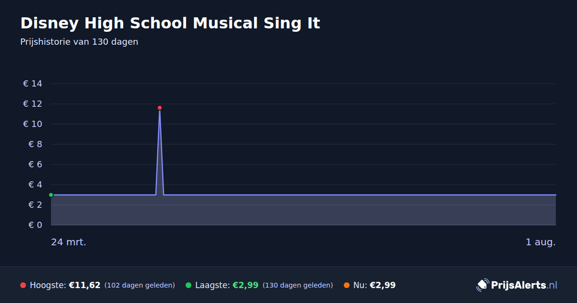The width and height of the screenshot is (577, 303).
Task: Click the € 6 axis label
Action: pos(36,164)
